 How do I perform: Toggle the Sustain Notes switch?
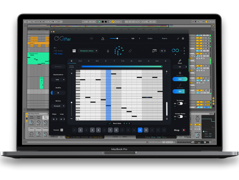point(180,116)
